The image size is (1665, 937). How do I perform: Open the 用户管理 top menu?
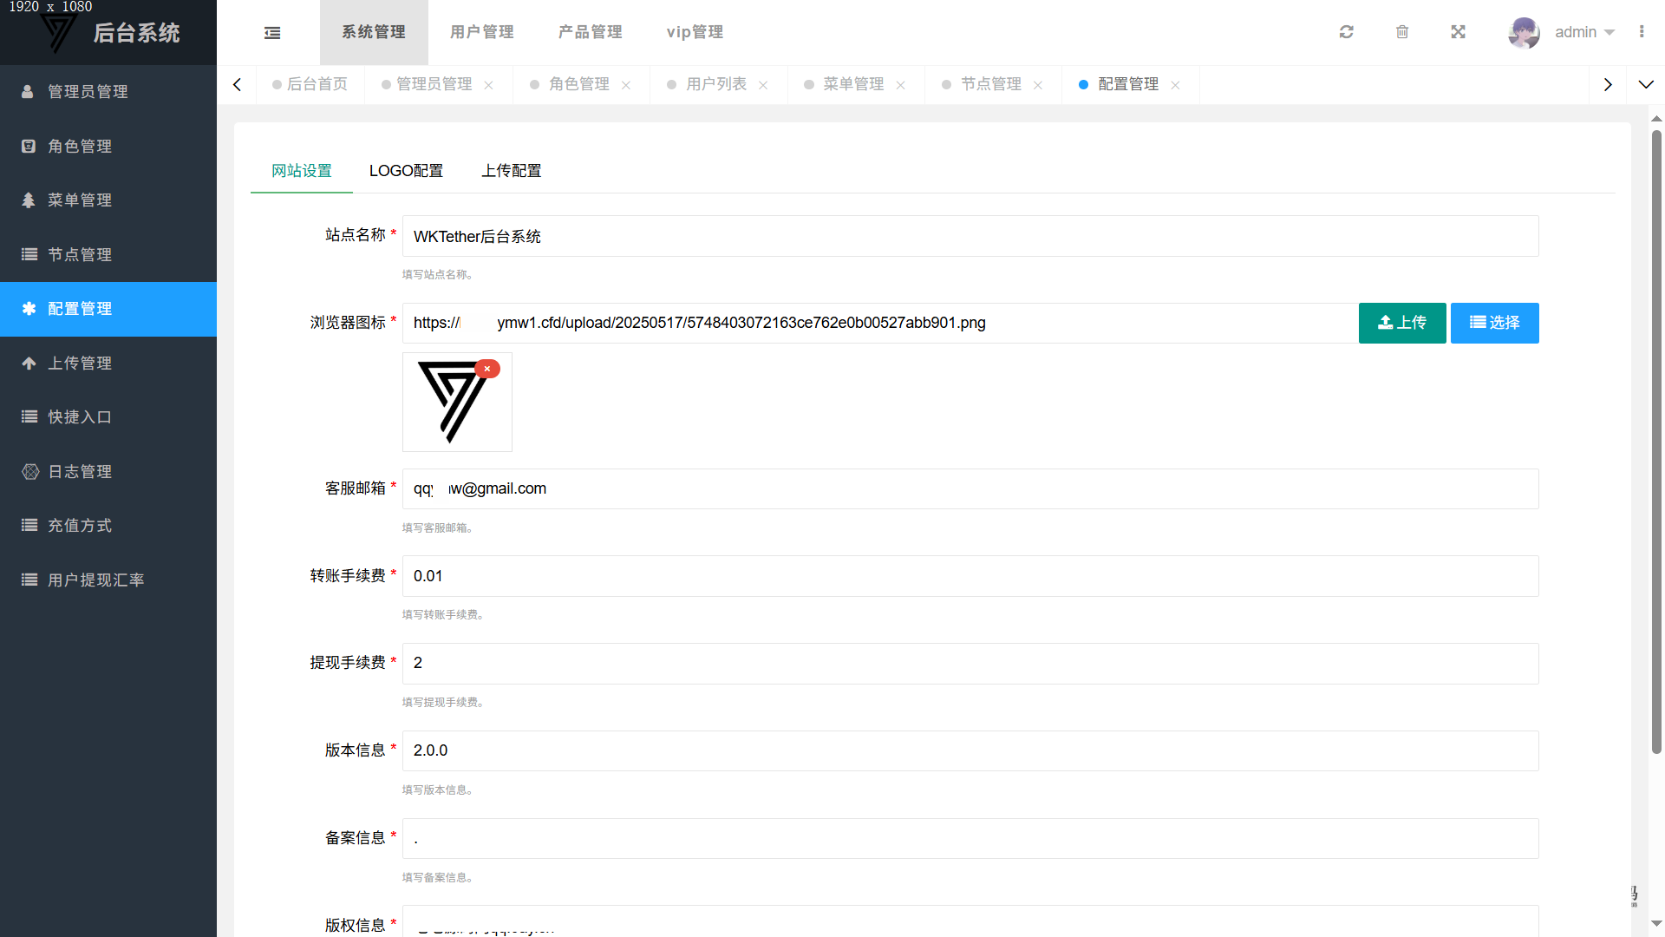tap(482, 32)
